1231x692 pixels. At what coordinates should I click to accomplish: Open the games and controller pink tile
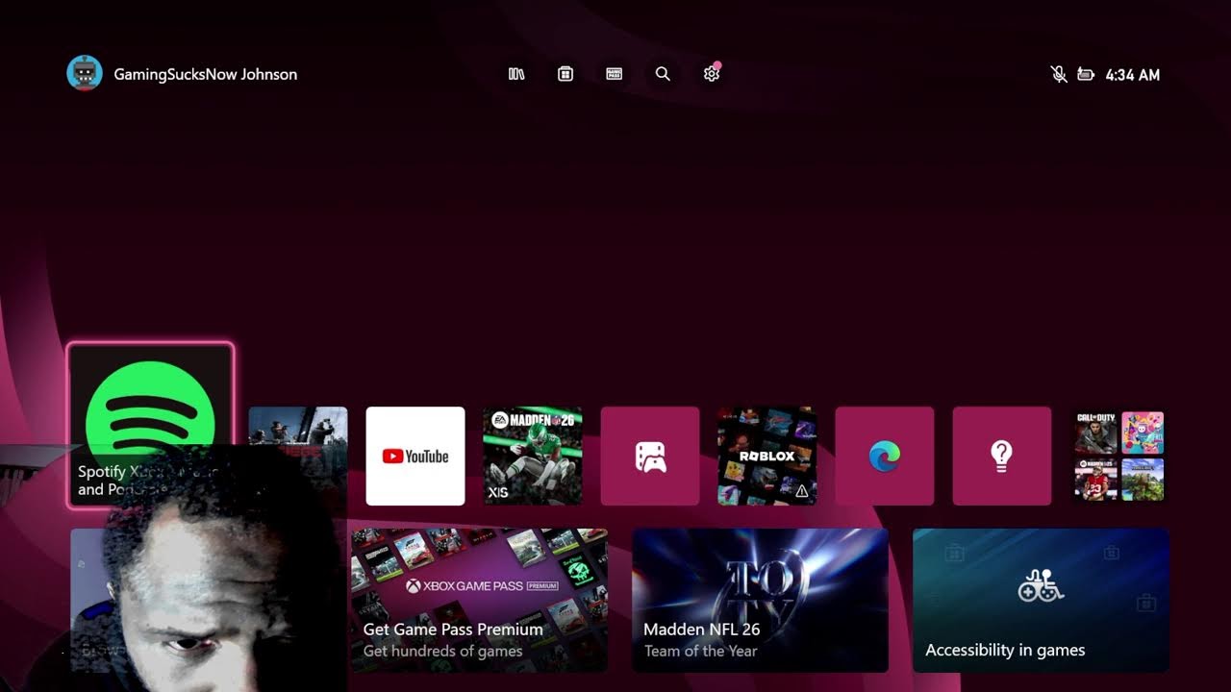coord(650,456)
